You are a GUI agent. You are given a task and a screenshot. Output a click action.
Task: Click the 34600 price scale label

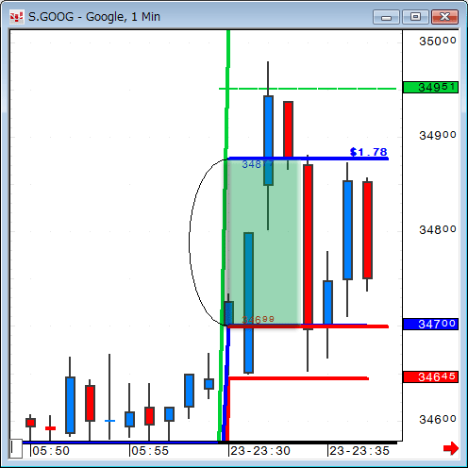click(438, 419)
